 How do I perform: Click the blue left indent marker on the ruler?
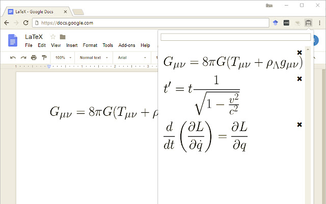coord(49,66)
